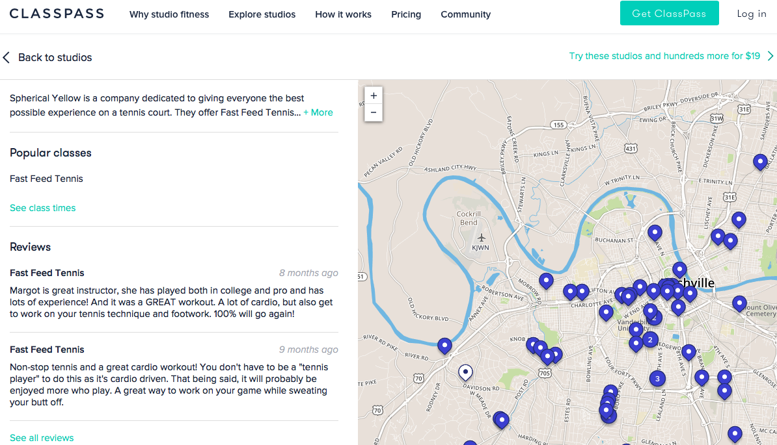Click the Get ClassPass button
This screenshot has height=445, width=777.
pos(669,14)
